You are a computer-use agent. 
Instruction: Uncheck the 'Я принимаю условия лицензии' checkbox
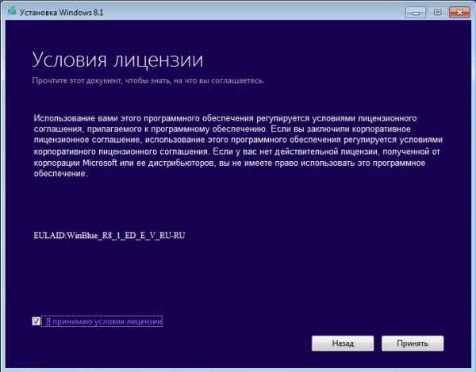(x=36, y=321)
